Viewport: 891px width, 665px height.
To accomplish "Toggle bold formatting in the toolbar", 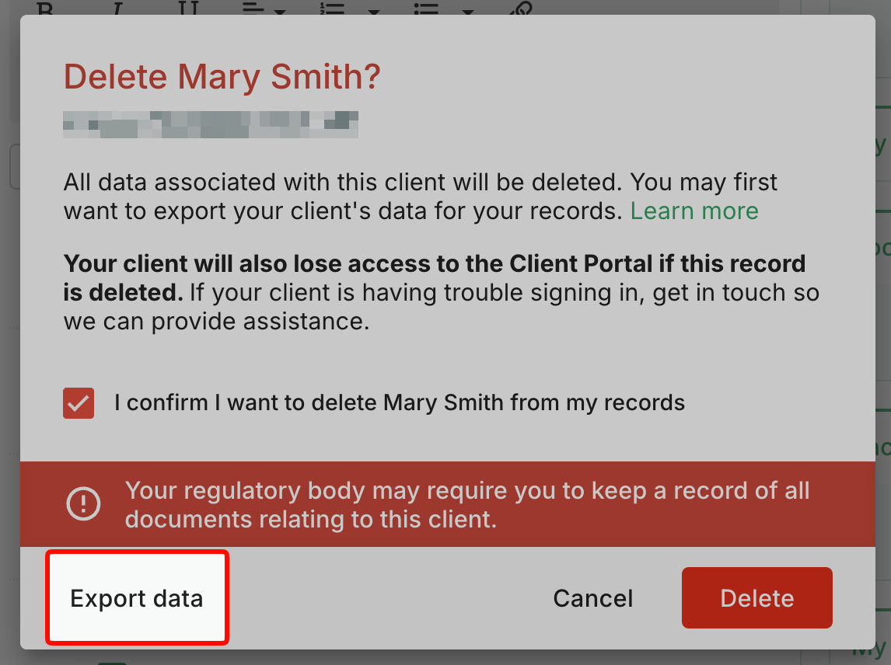I will pyautogui.click(x=44, y=8).
